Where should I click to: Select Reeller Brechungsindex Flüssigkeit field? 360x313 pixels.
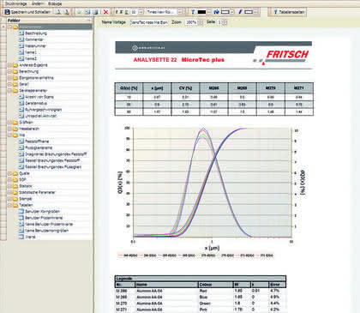(x=53, y=166)
